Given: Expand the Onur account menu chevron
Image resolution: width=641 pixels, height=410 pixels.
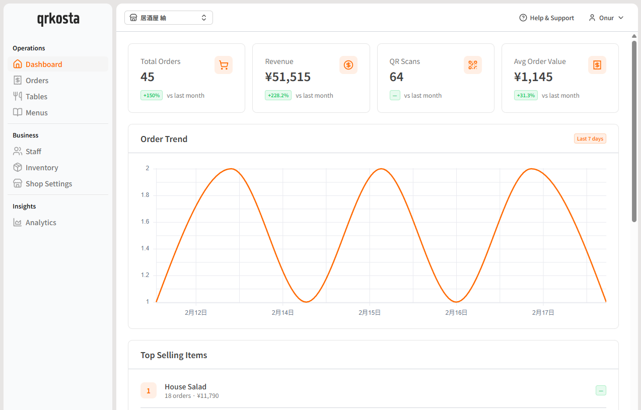Looking at the screenshot, I should [621, 18].
